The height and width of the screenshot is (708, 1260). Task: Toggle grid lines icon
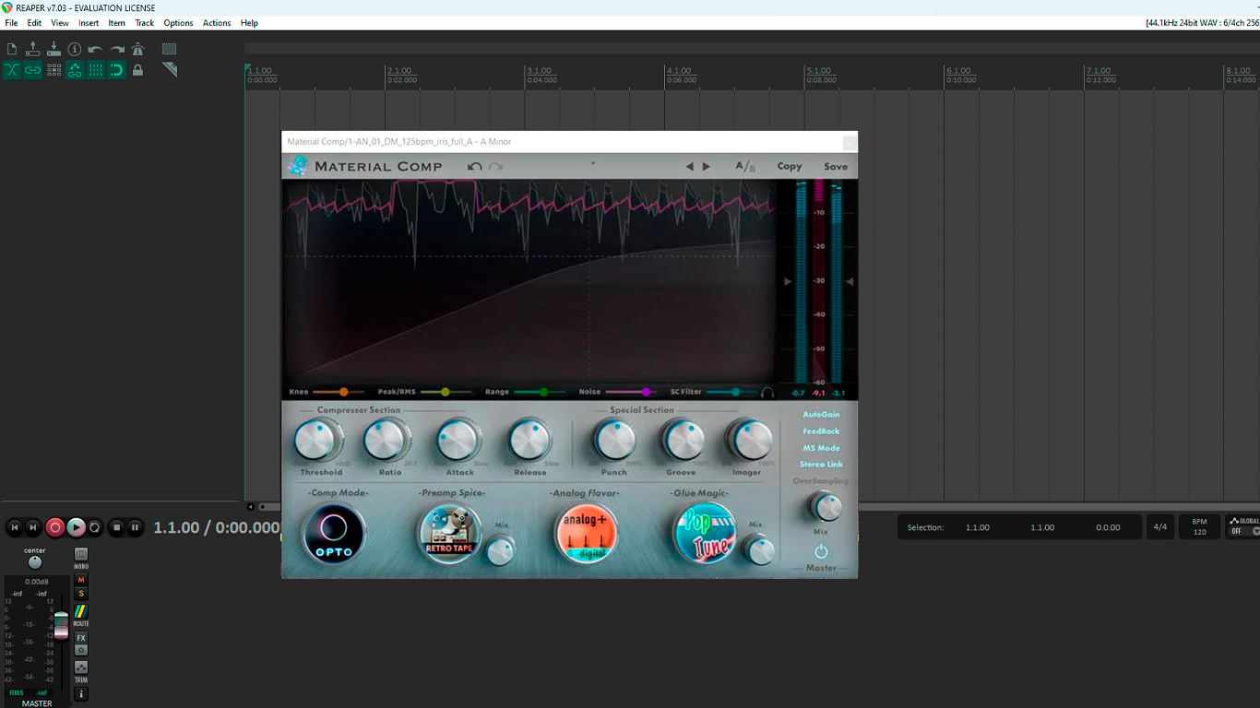coord(95,70)
